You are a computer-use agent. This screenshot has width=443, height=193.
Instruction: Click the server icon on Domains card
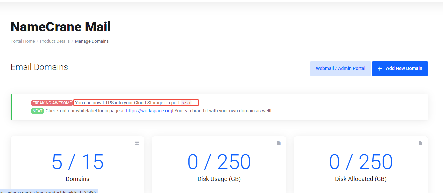pyautogui.click(x=137, y=143)
